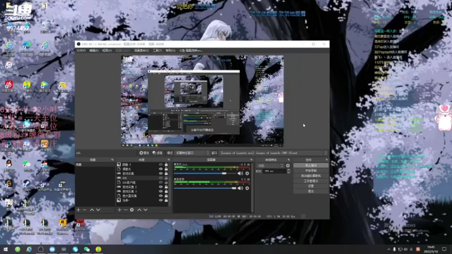Open the 窗口 League of Legends window dropdown
Image resolution: width=452 pixels, height=254 pixels.
coord(274,153)
